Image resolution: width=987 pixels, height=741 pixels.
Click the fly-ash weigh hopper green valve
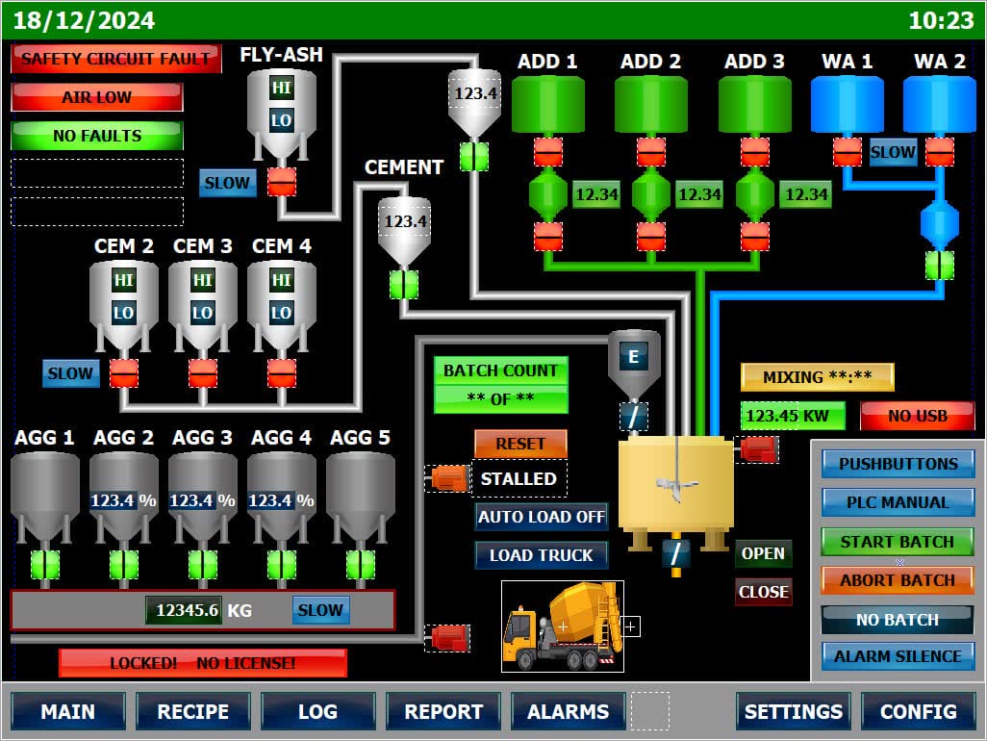pos(474,157)
